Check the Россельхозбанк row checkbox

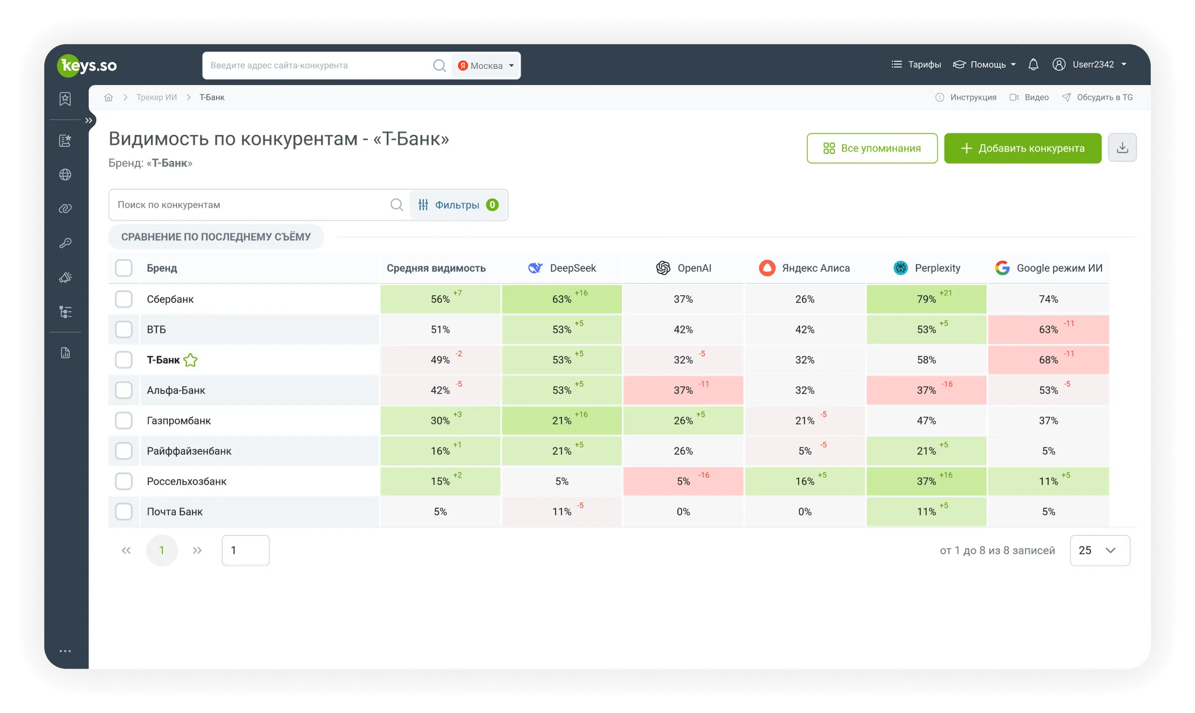pos(123,481)
